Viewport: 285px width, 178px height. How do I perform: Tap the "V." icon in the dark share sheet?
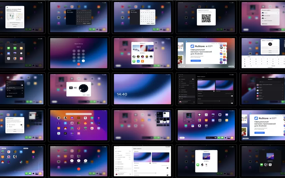[270, 165]
